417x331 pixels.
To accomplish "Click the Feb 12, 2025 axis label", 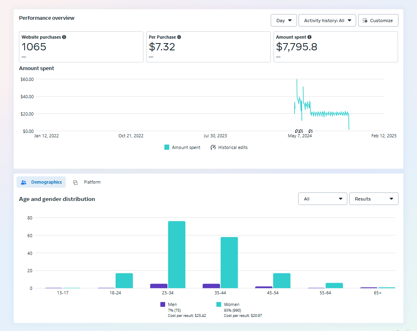I will pos(384,136).
